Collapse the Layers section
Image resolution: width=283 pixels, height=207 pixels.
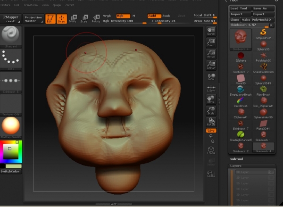[236, 166]
